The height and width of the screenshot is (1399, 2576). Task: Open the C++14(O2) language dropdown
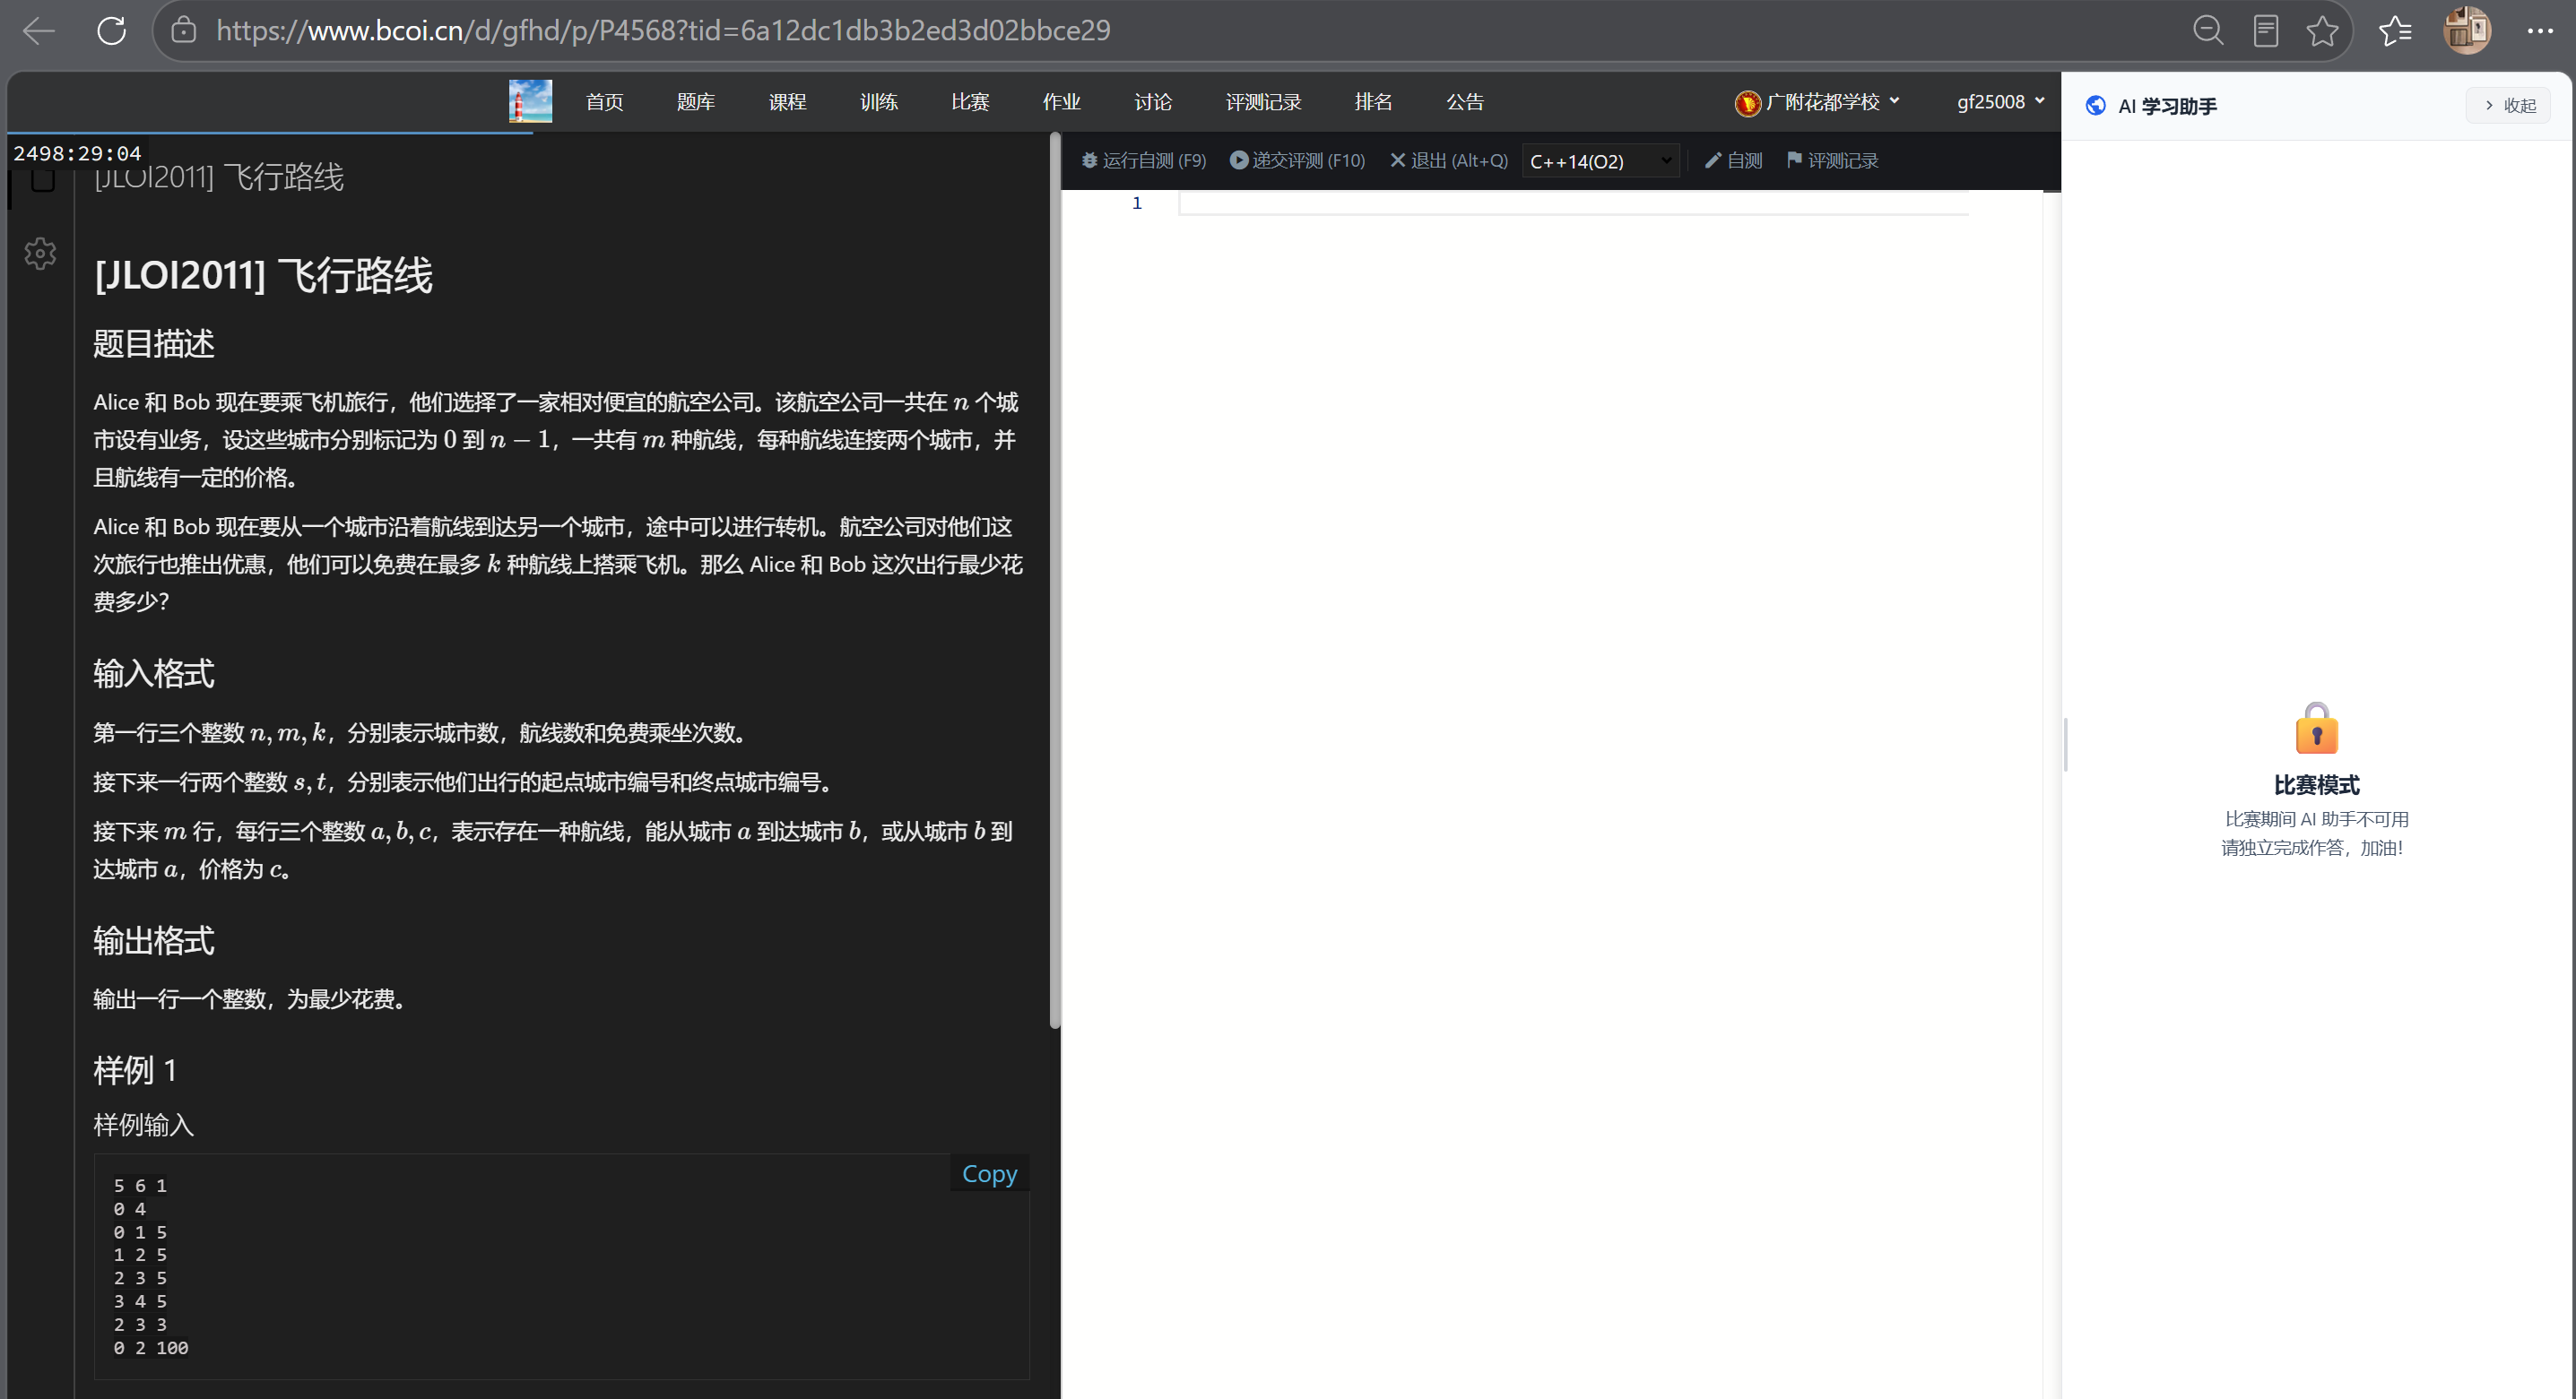pyautogui.click(x=1600, y=161)
